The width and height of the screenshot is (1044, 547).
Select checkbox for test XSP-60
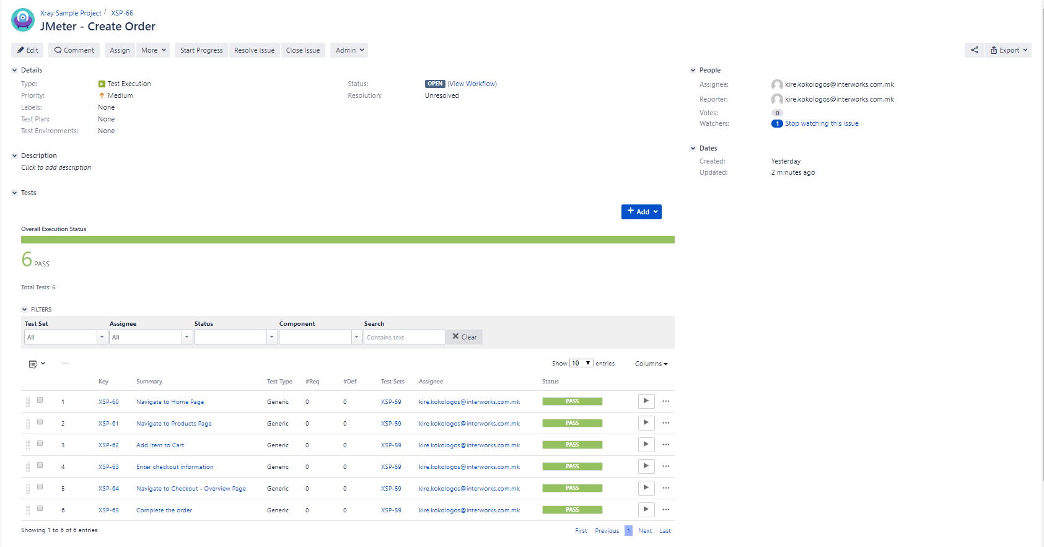(40, 400)
